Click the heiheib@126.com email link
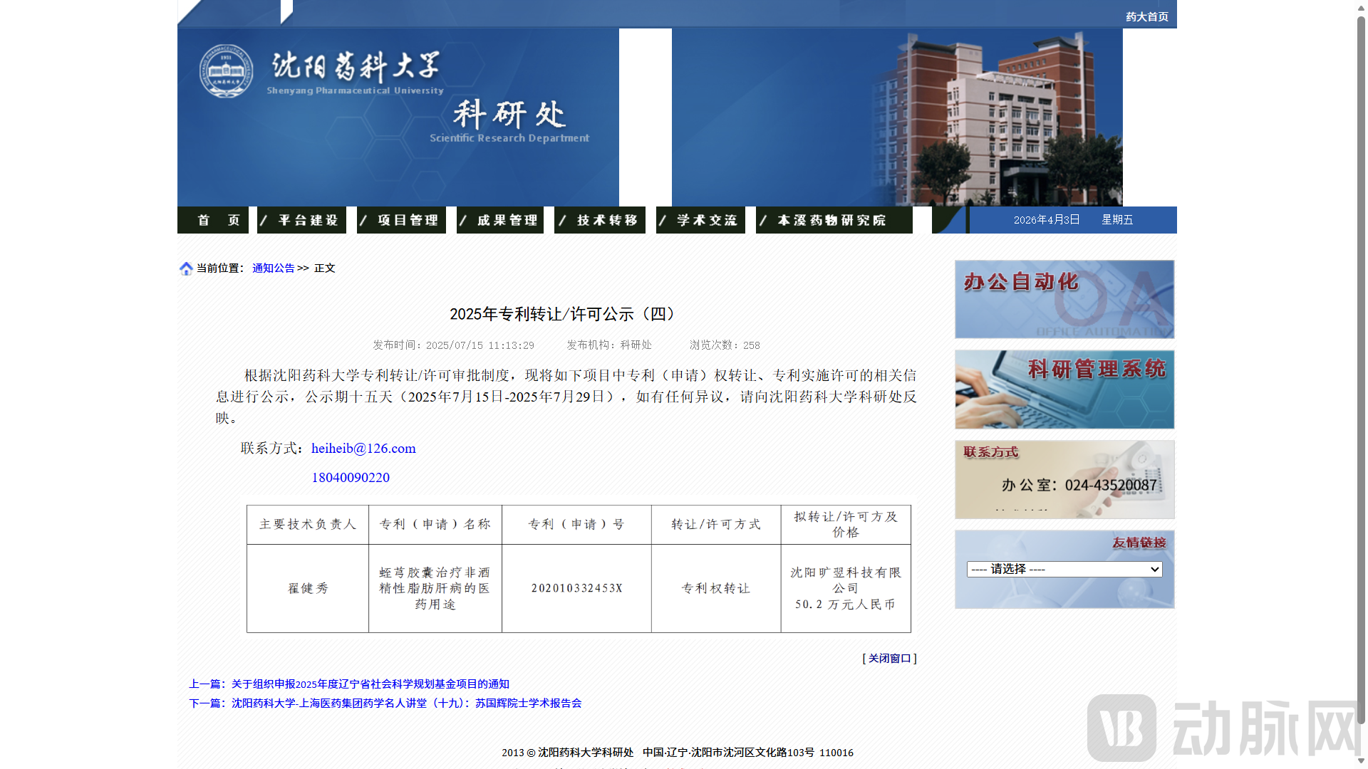1368x769 pixels. (363, 449)
